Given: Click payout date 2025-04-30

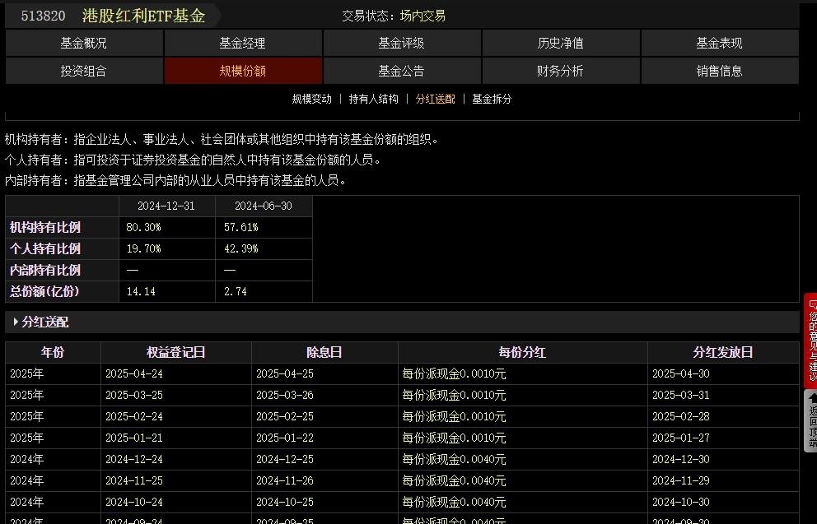Looking at the screenshot, I should pos(681,373).
